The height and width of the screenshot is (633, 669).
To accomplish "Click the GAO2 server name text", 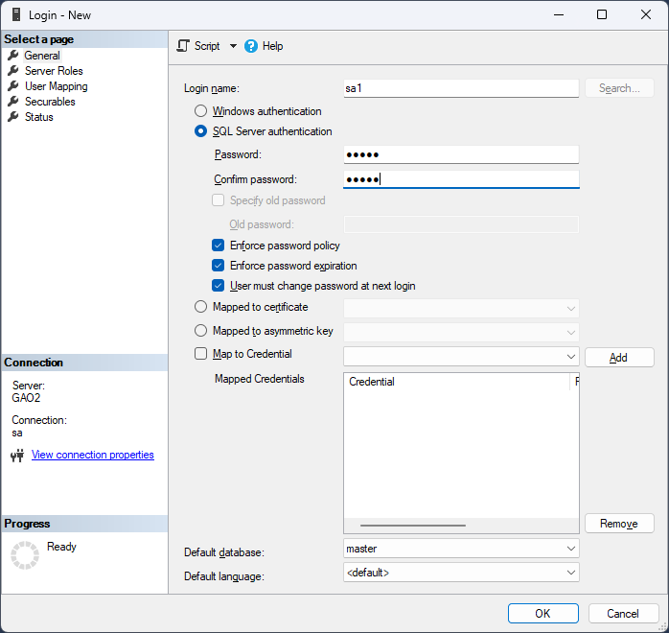I will (x=26, y=398).
